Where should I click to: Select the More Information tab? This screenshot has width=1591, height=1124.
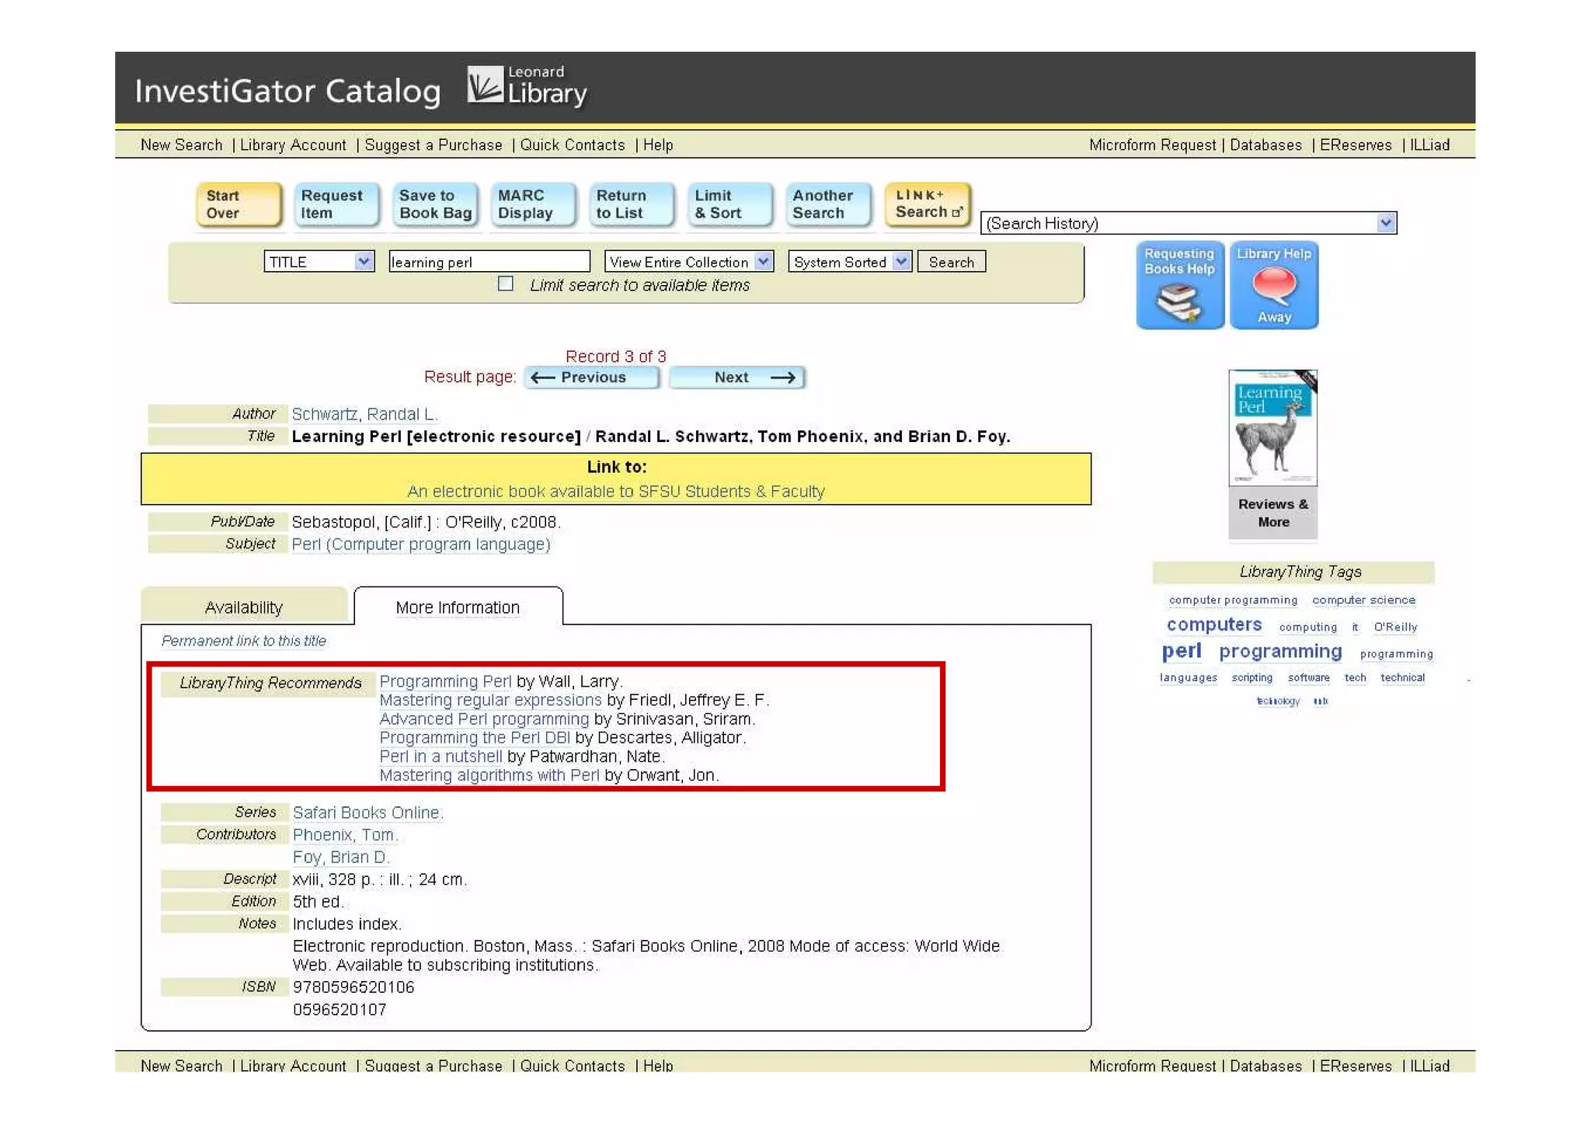pos(458,607)
